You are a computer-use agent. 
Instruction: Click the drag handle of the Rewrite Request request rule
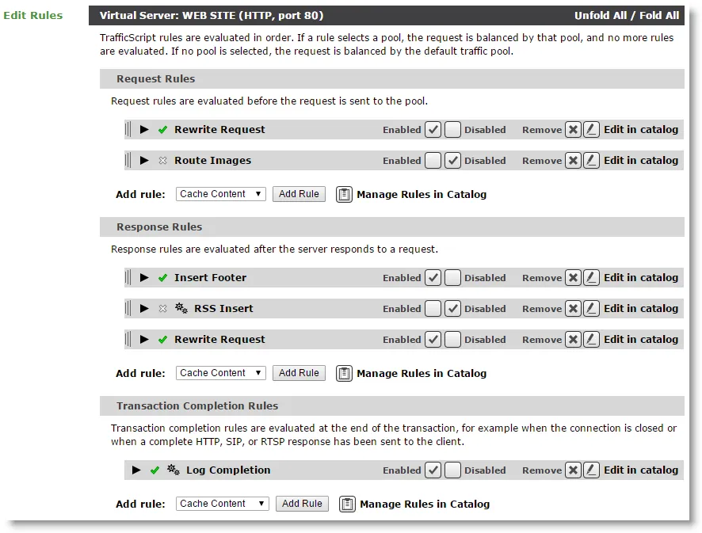(128, 129)
